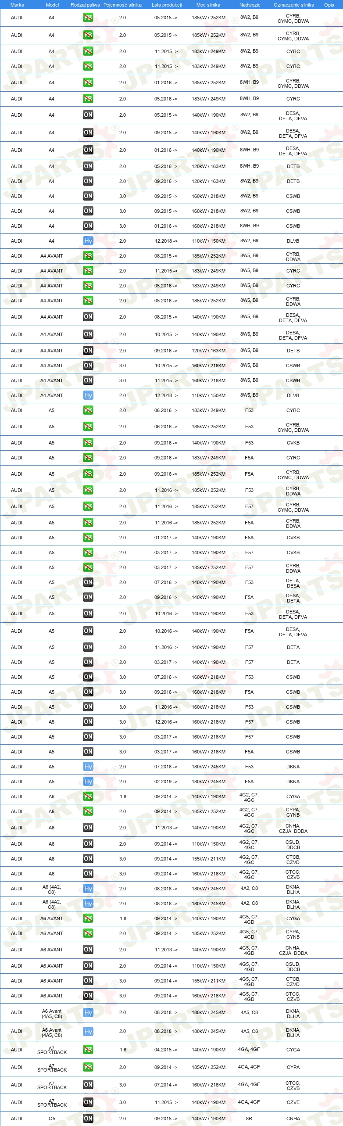Viewport: 343px width, 1126px height.
Task: Select the 07.2014 production date cell
Action: click(x=166, y=1085)
